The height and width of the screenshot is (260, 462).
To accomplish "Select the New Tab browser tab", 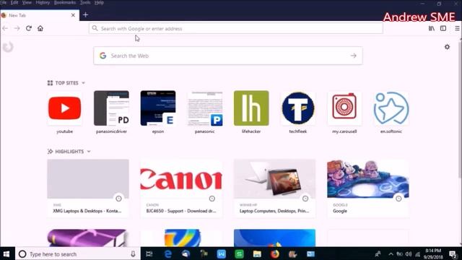I will (x=40, y=15).
